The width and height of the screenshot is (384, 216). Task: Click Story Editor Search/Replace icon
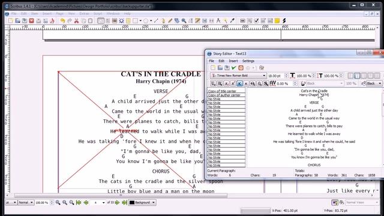pyautogui.click(x=262, y=68)
